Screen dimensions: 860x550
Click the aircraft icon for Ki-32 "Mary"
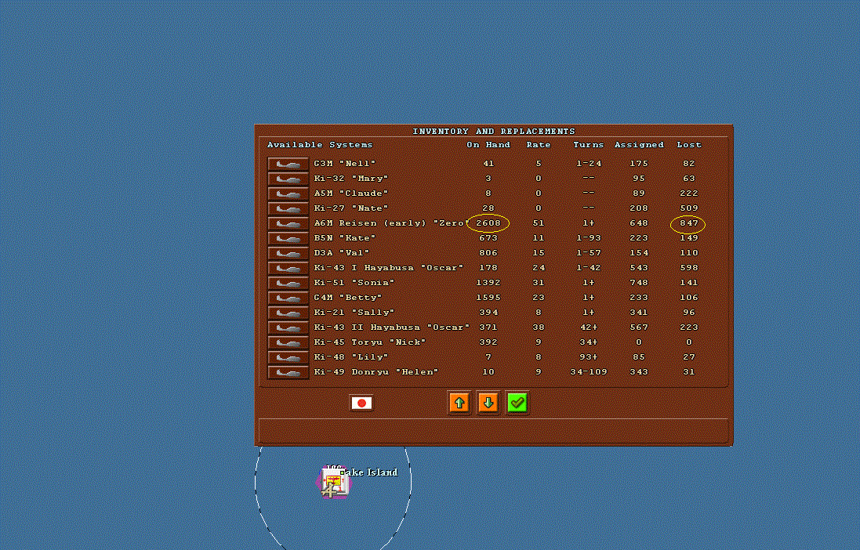pos(288,179)
